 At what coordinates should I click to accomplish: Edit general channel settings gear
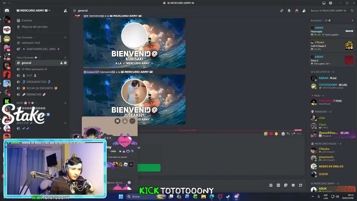65,63
